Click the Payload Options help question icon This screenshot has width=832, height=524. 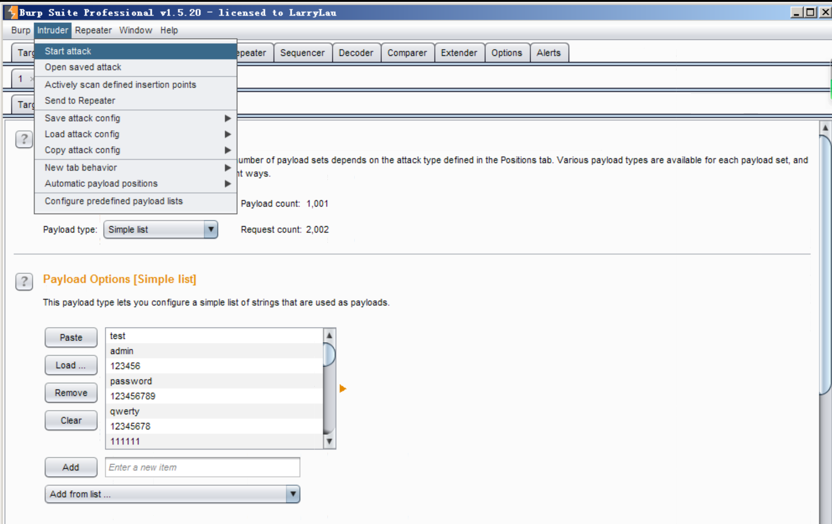24,282
